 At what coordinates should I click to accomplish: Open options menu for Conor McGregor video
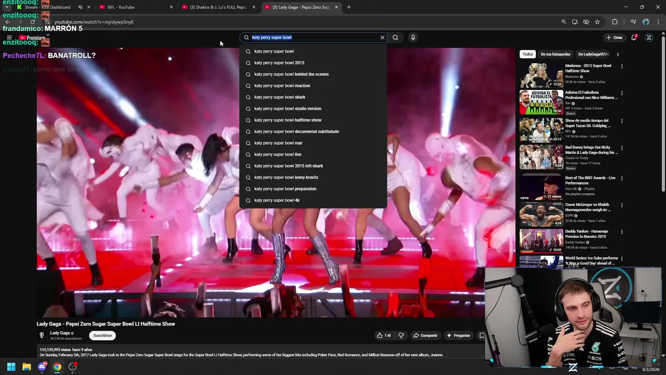pos(622,205)
